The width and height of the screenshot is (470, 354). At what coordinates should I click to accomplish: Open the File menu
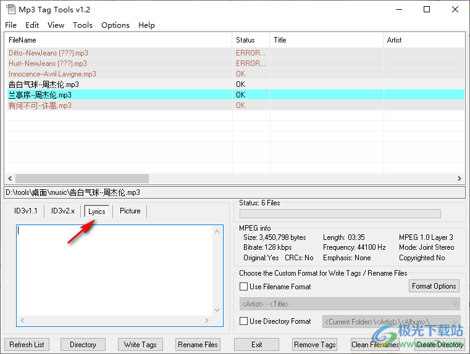click(10, 25)
